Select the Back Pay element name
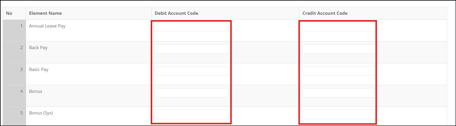 [x=38, y=48]
